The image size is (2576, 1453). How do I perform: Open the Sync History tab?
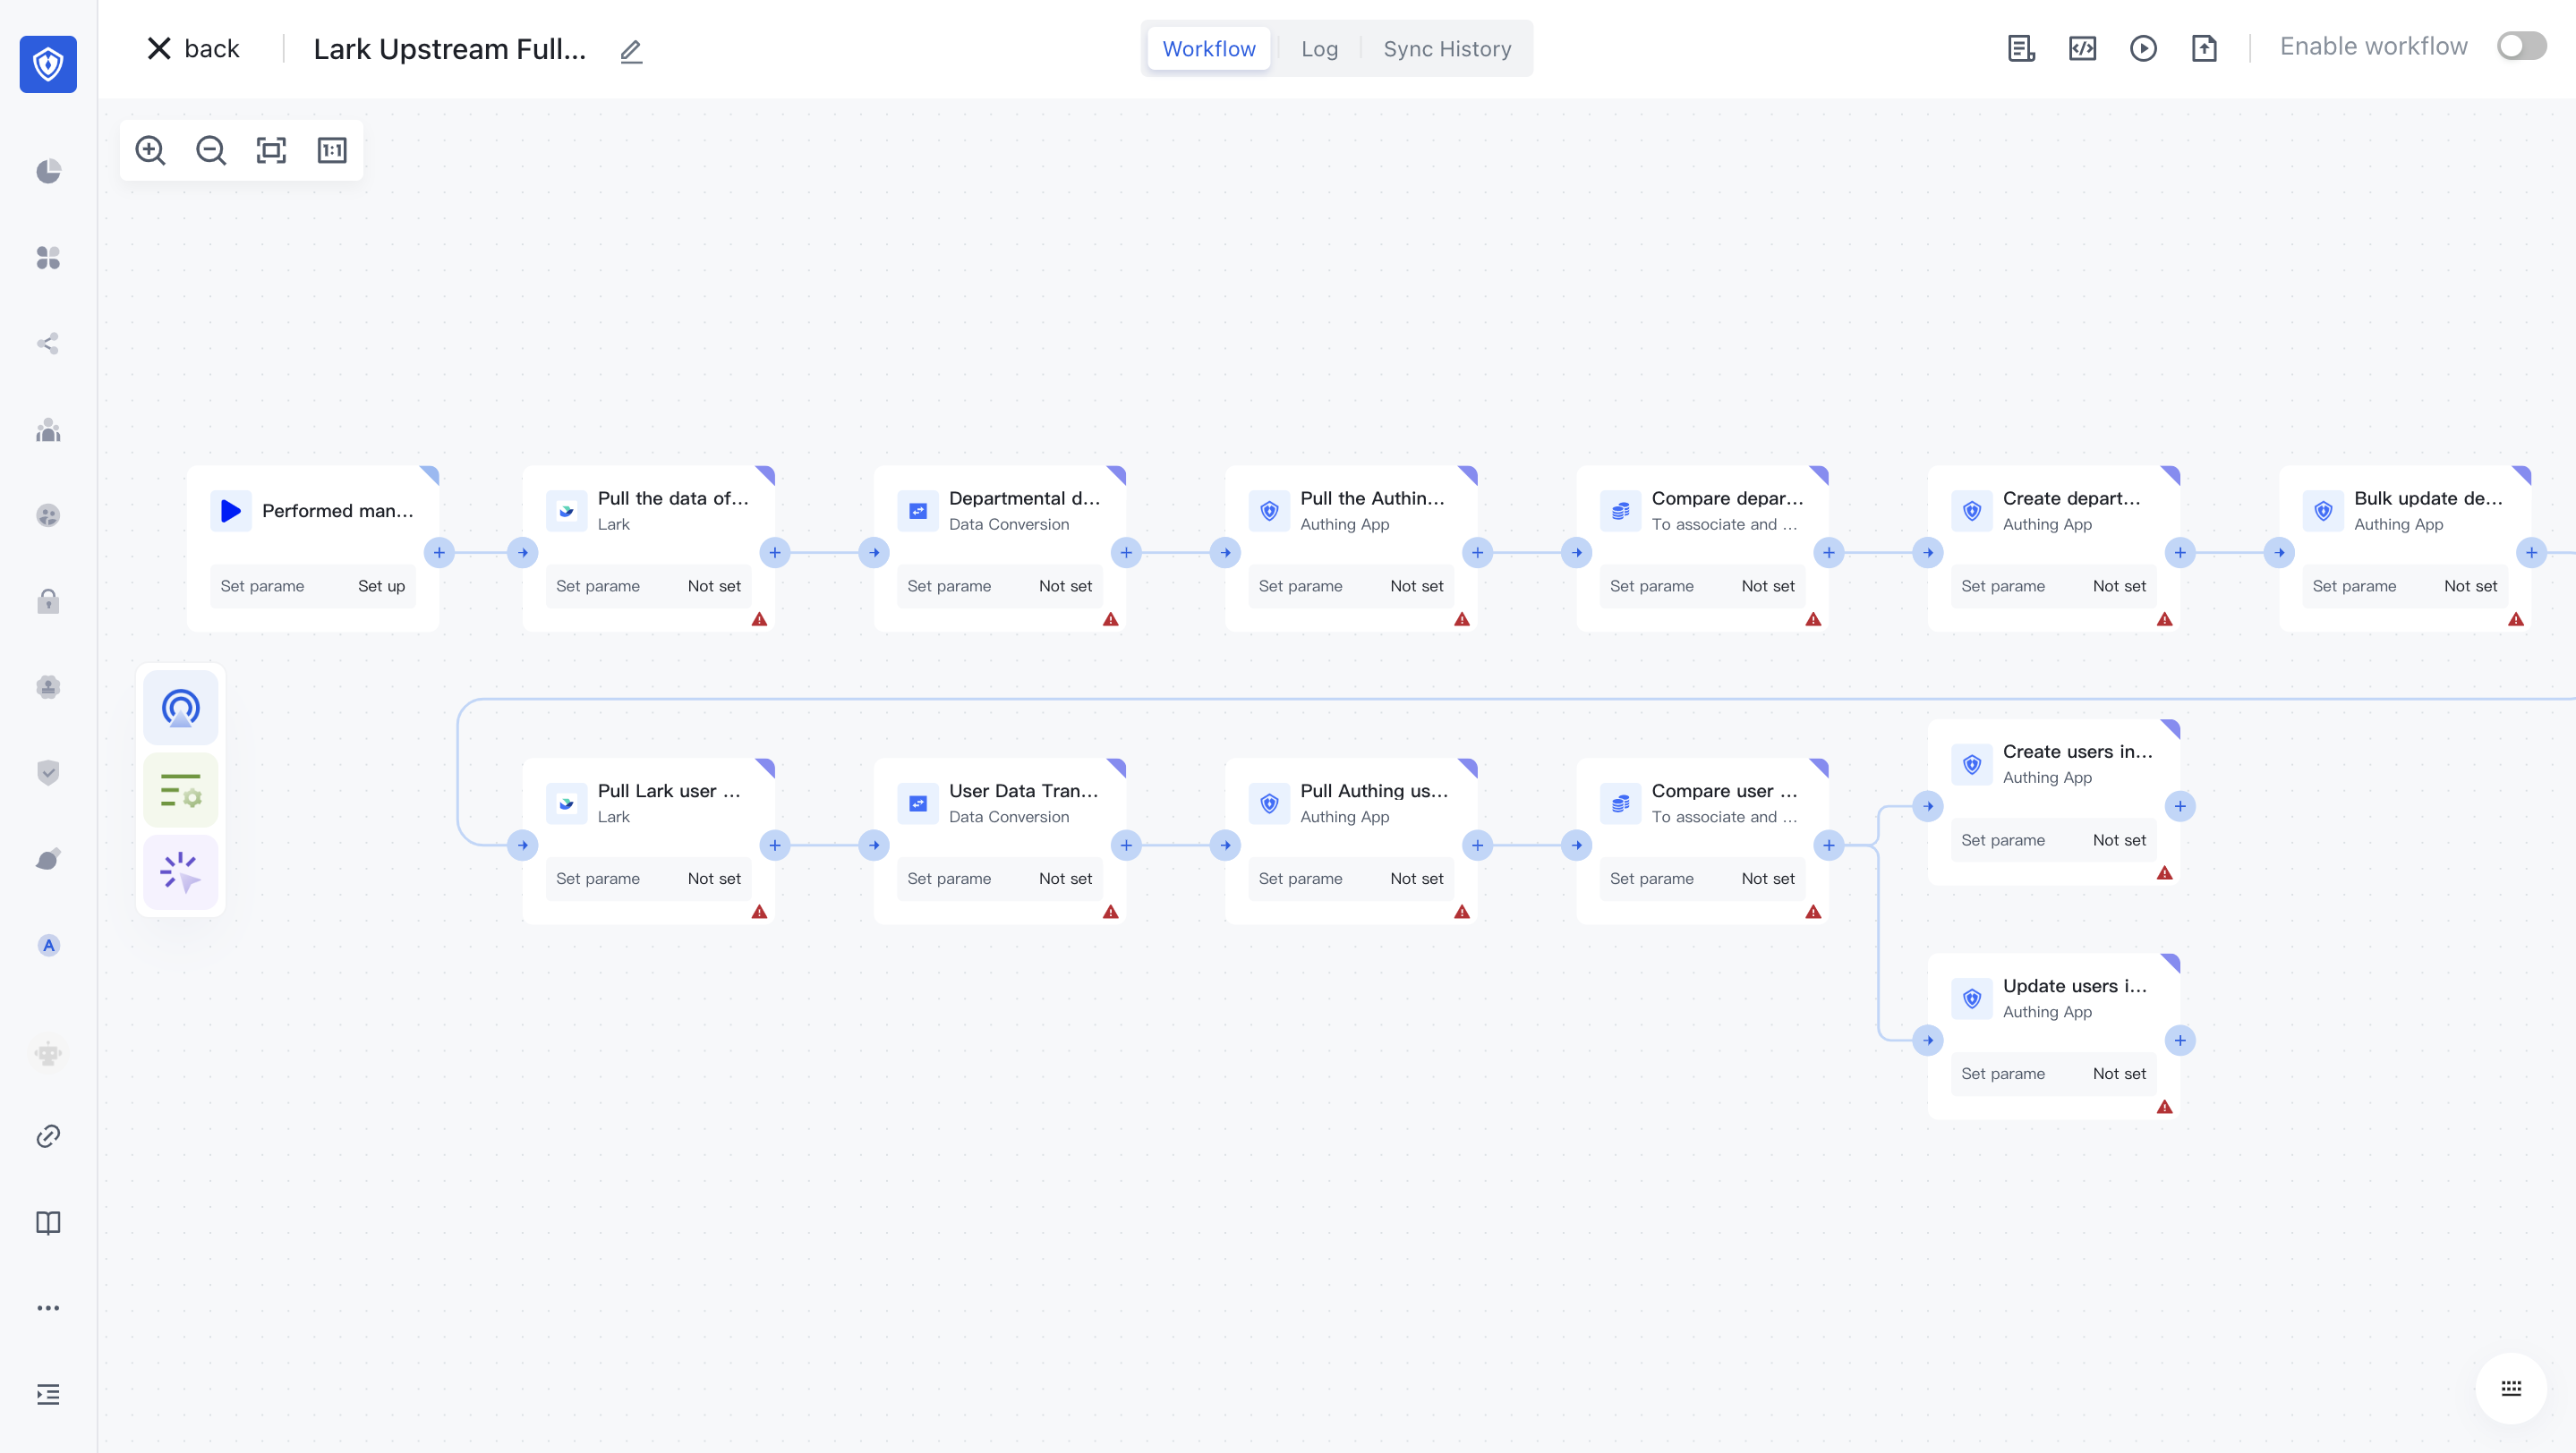(x=1446, y=49)
